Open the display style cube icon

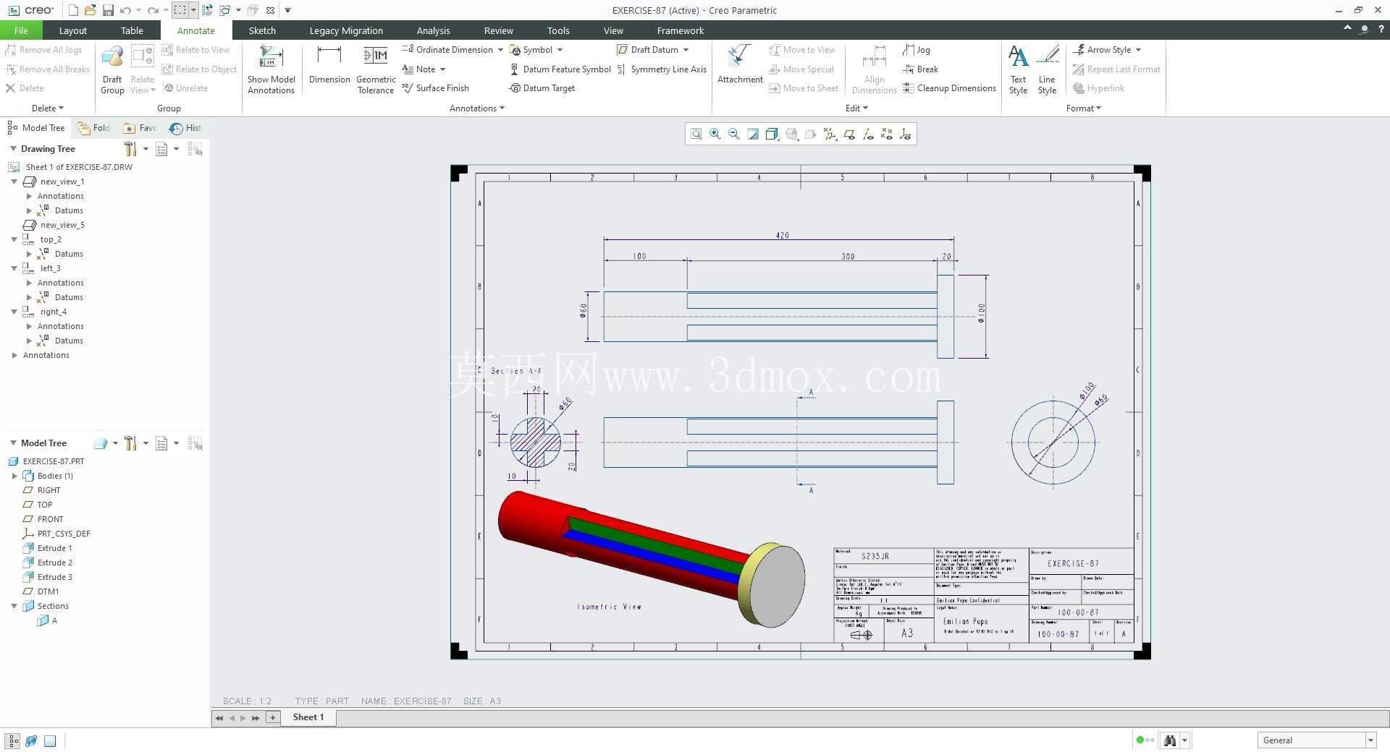click(772, 134)
